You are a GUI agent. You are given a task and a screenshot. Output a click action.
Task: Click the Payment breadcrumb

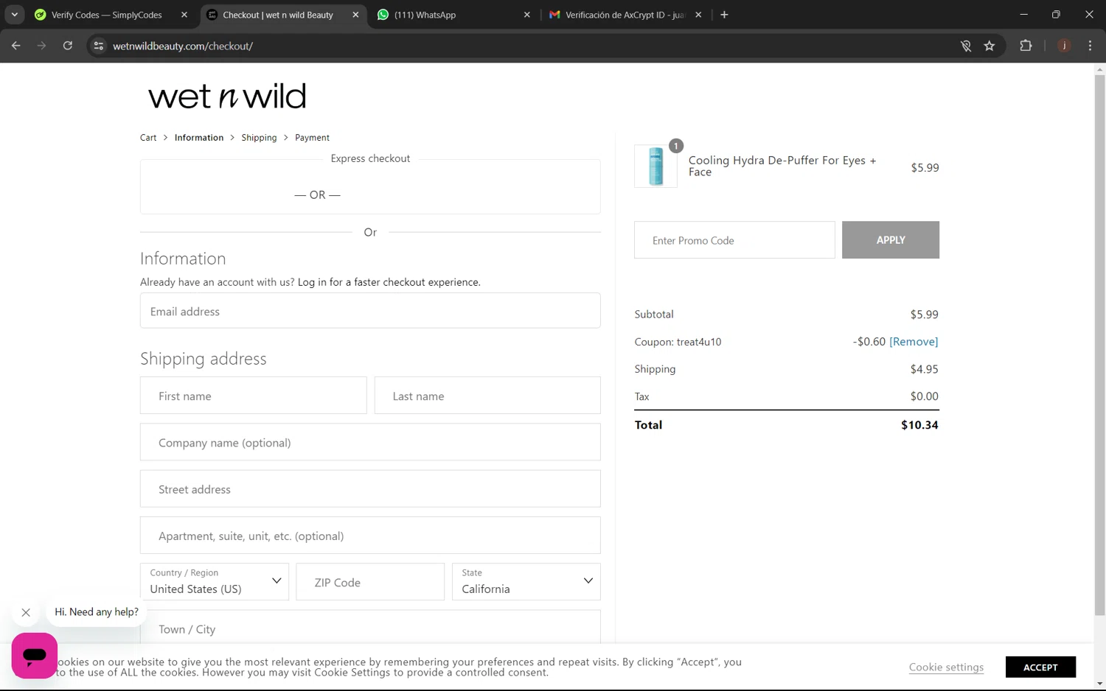point(312,138)
